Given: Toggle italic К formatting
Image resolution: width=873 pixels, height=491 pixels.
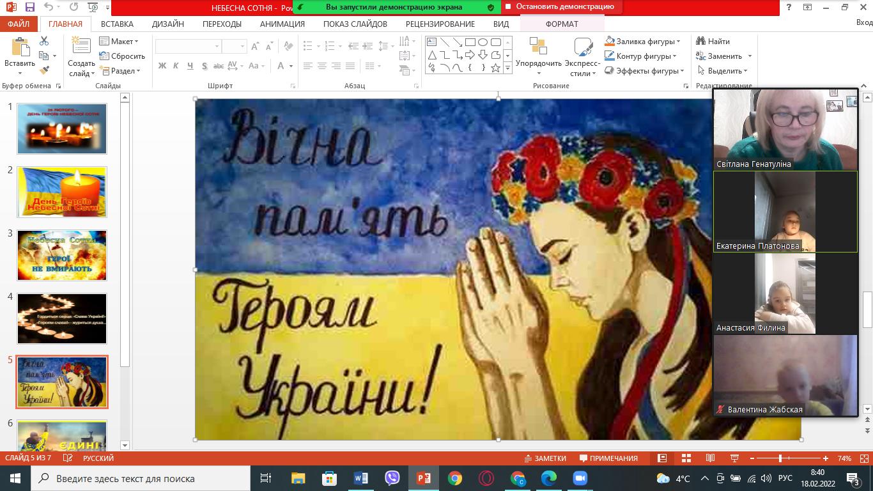Looking at the screenshot, I should coord(176,66).
